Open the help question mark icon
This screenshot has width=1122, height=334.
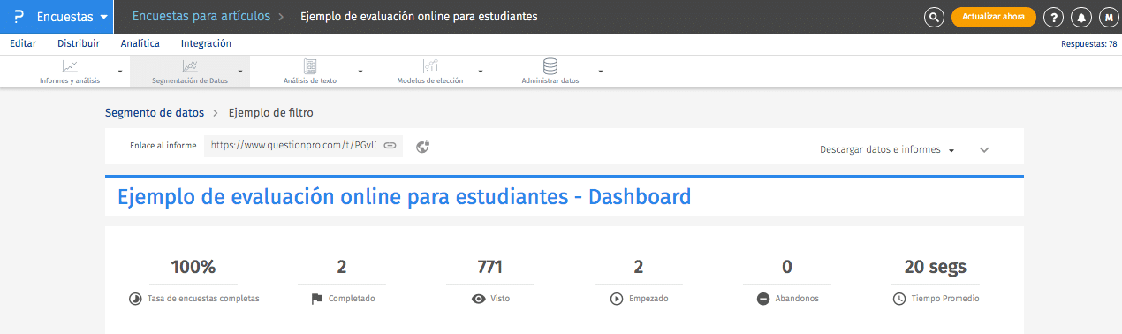coord(1053,17)
